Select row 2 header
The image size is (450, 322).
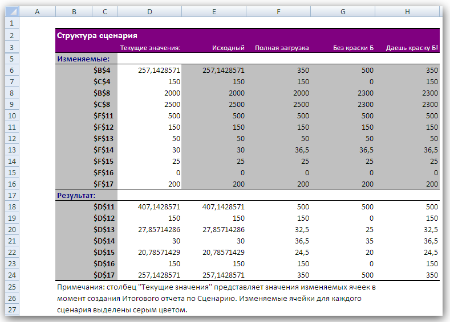[12, 35]
